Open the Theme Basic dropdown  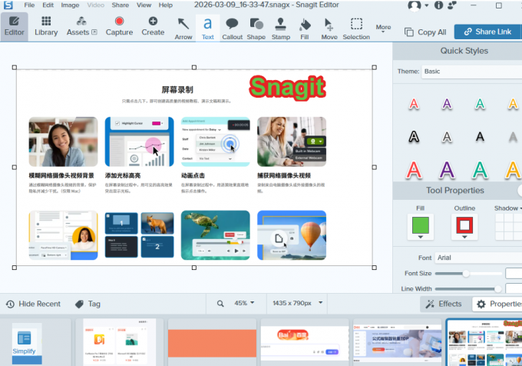472,72
